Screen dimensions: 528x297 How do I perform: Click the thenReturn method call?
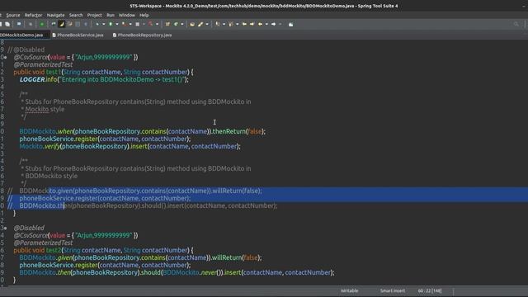pos(229,131)
